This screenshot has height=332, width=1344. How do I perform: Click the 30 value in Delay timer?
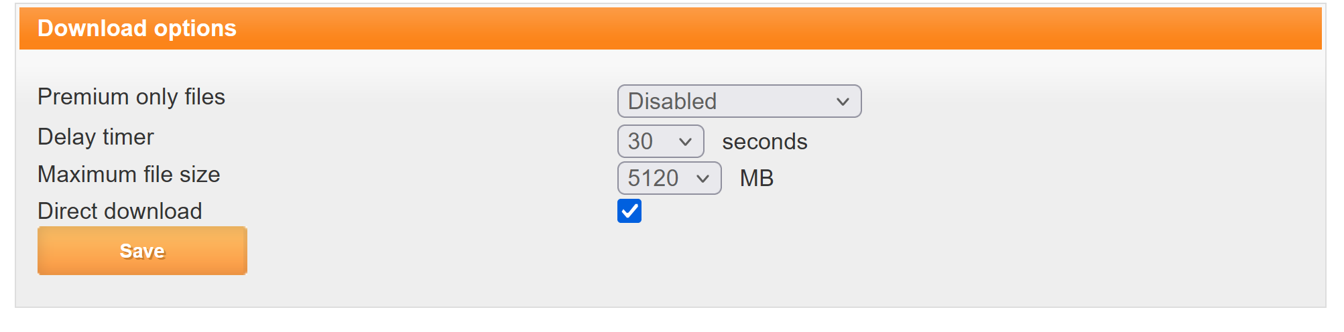pos(640,142)
